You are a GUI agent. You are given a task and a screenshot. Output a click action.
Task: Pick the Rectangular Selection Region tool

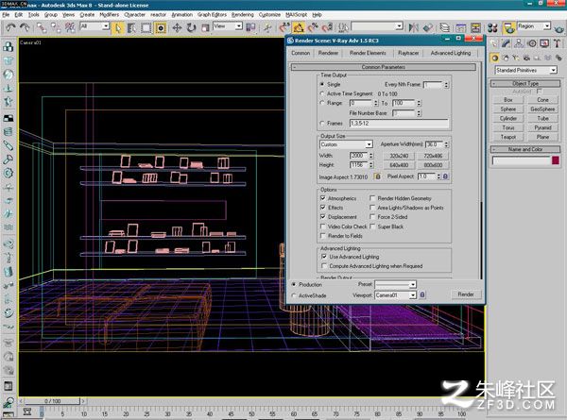tap(146, 27)
